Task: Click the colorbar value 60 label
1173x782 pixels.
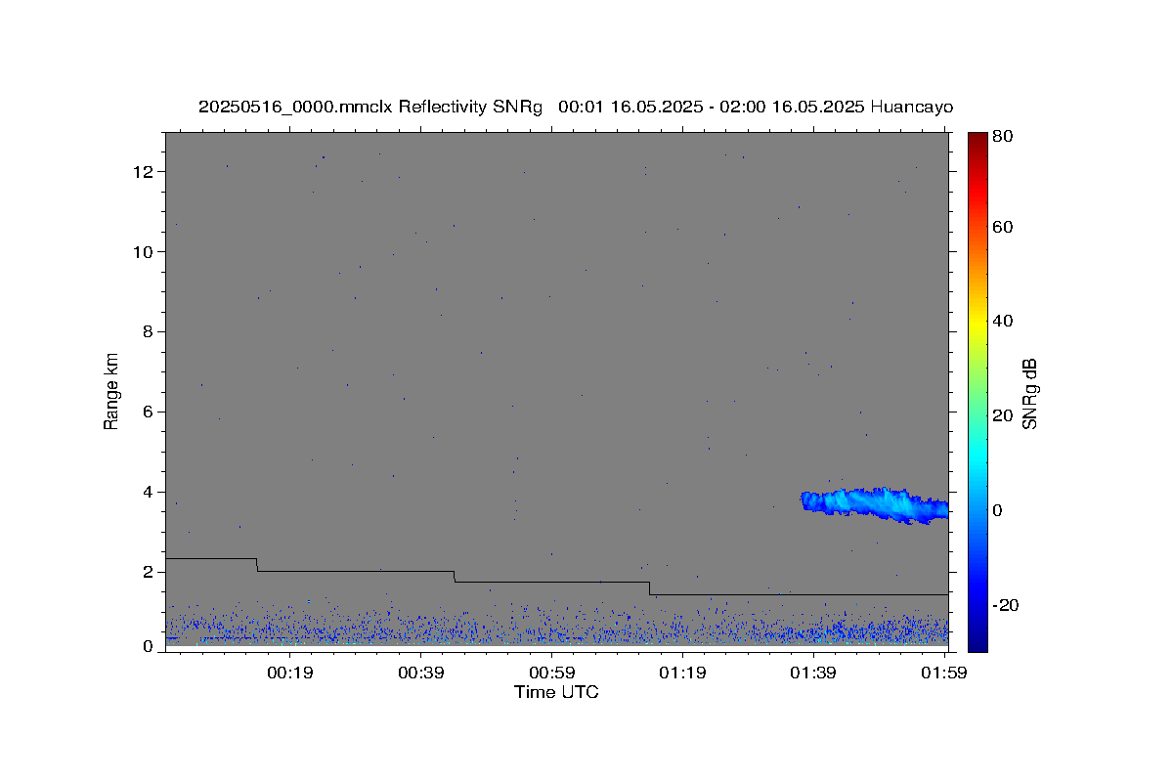Action: (x=1002, y=227)
